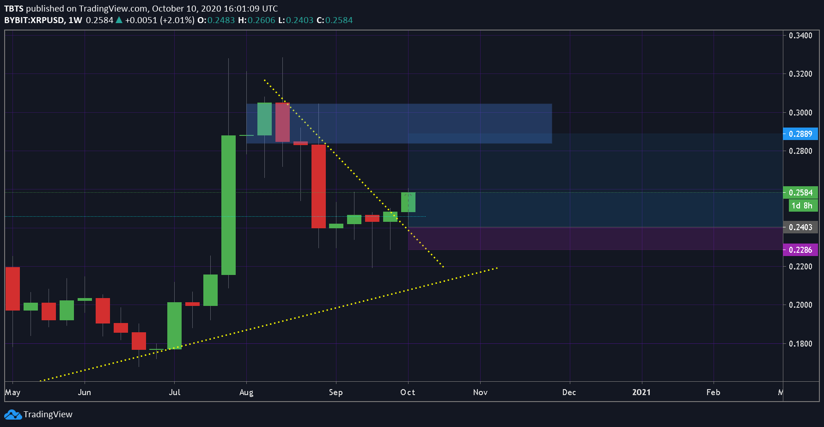Click the Feb label on time axis
The image size is (824, 427).
(714, 392)
